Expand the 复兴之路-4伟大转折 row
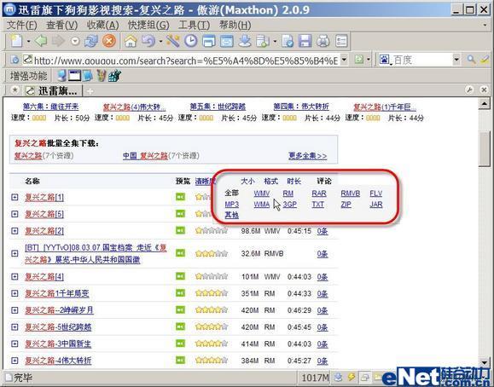494x387 pixels. coord(15,361)
